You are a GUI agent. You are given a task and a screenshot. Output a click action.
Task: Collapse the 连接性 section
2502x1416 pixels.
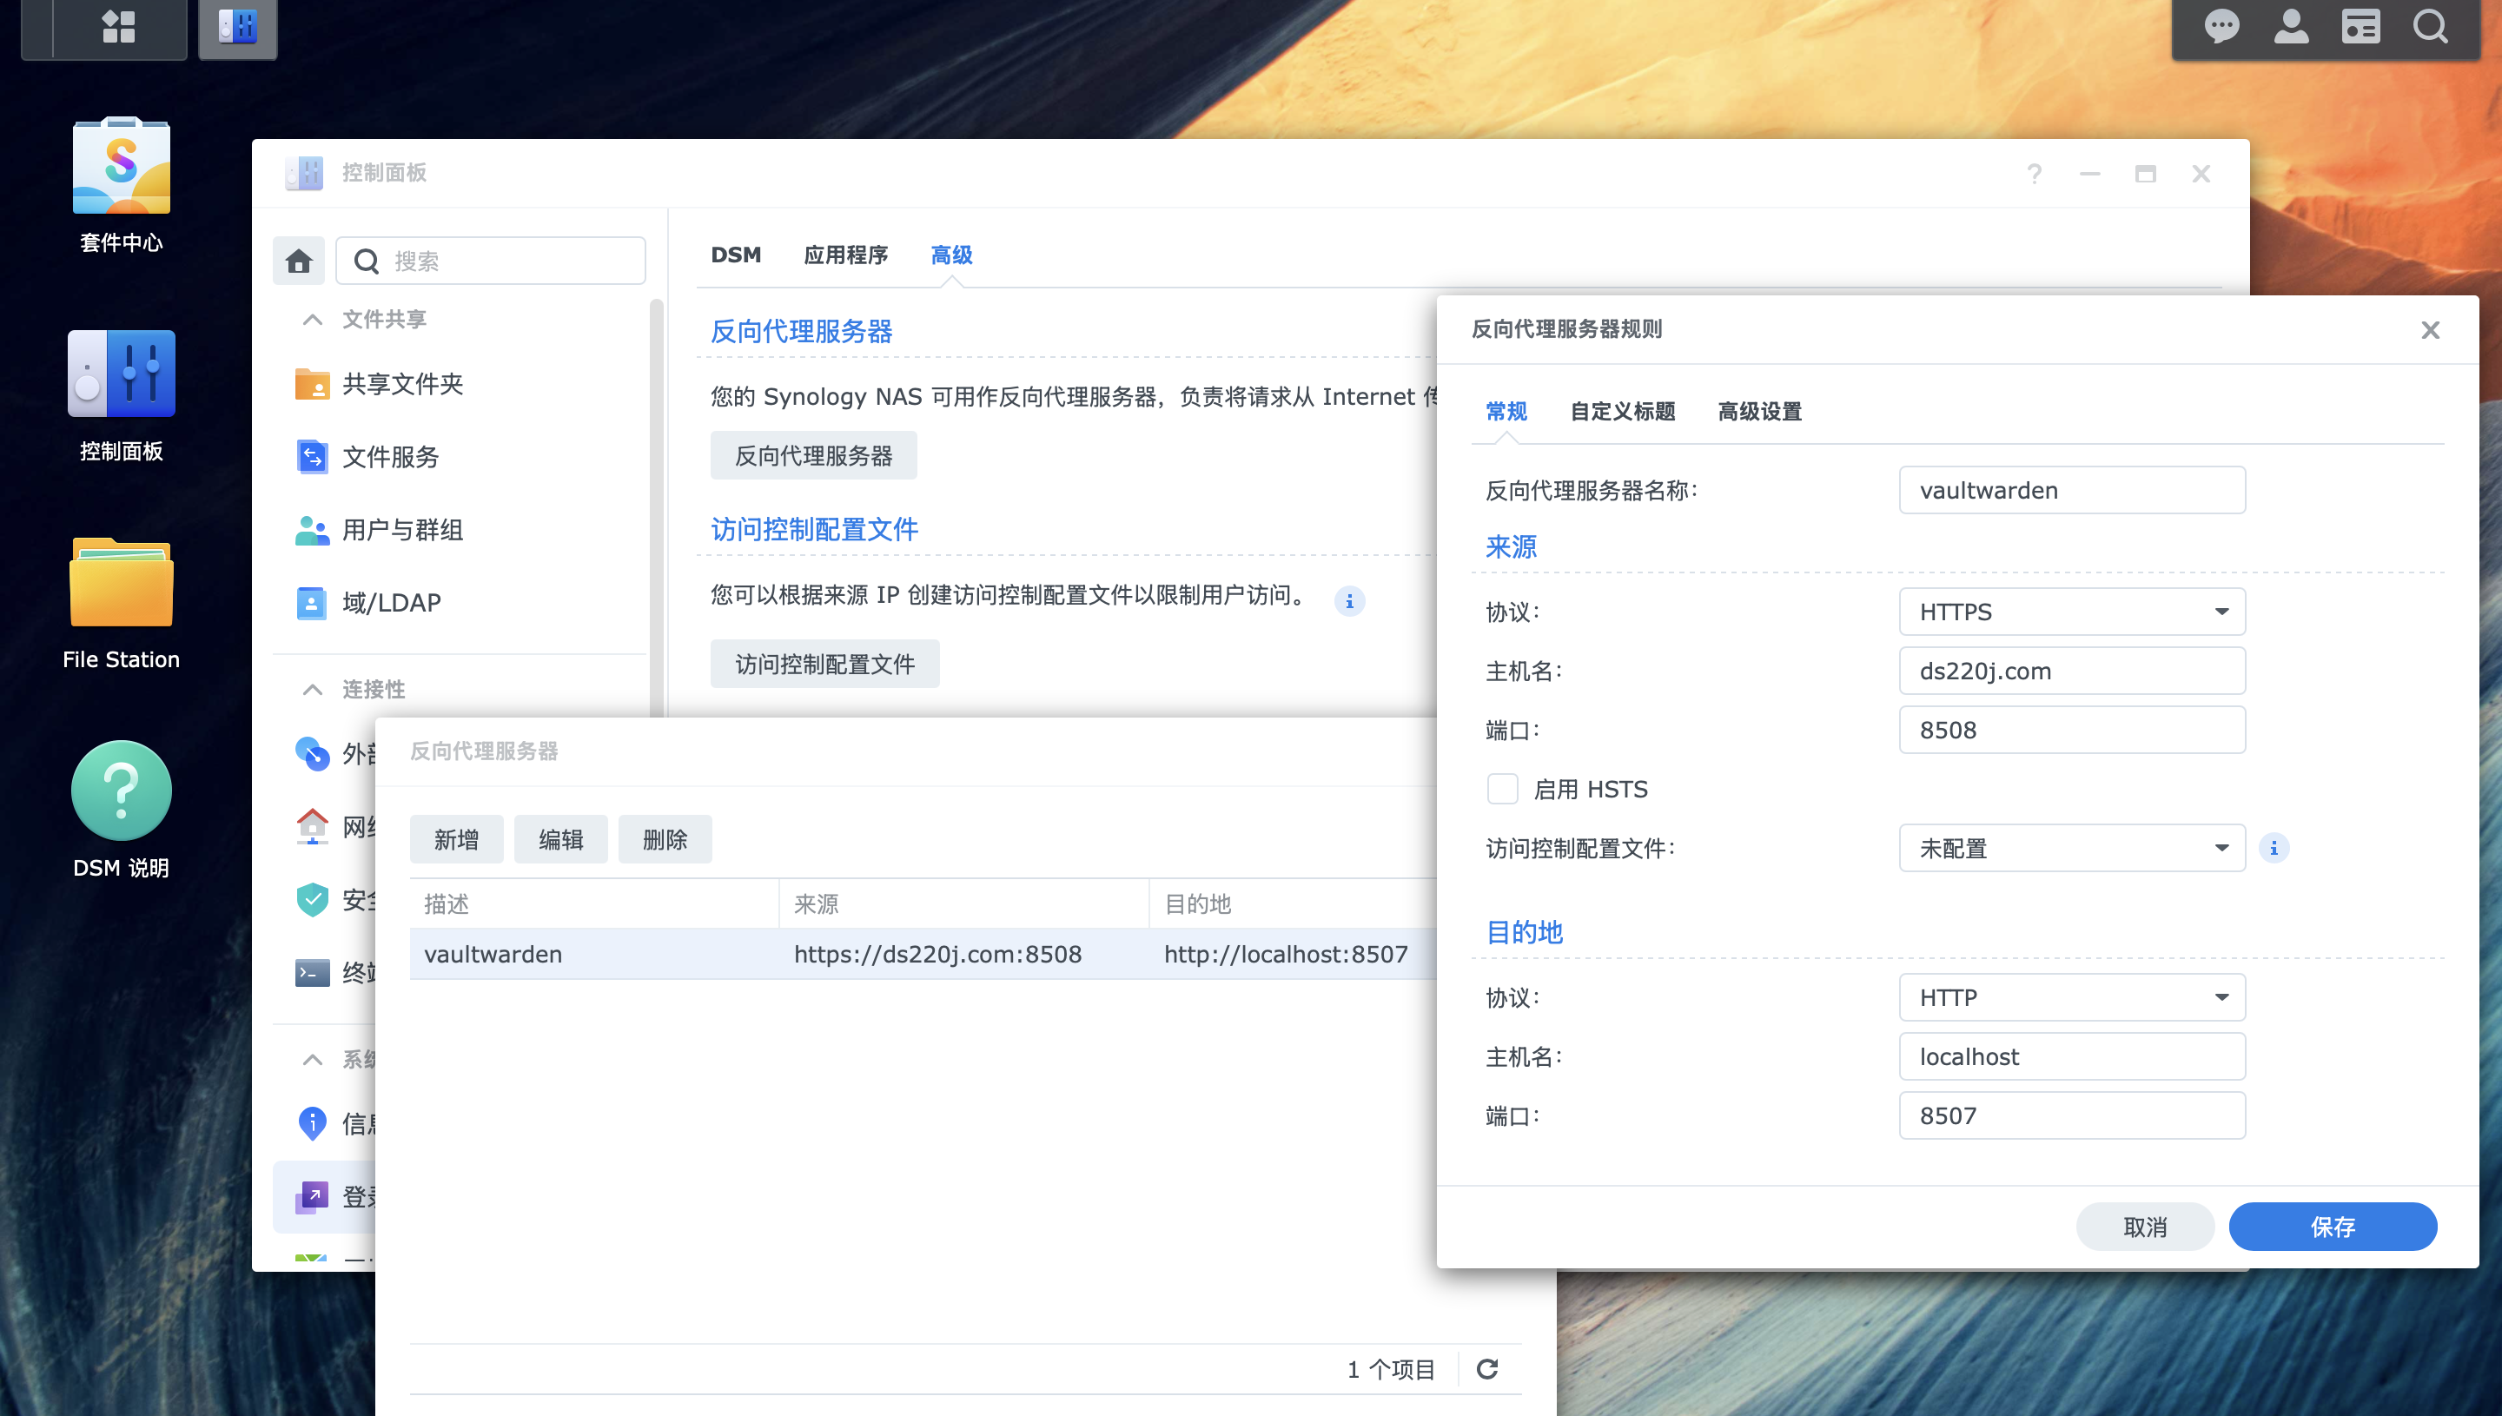312,689
